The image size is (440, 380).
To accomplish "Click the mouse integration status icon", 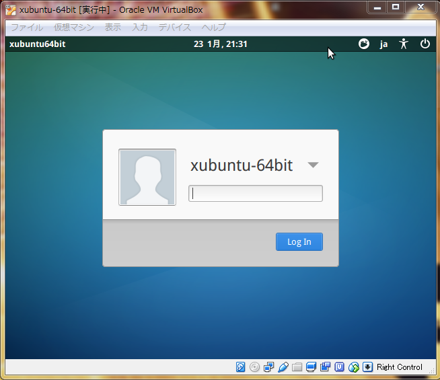I will tap(354, 367).
